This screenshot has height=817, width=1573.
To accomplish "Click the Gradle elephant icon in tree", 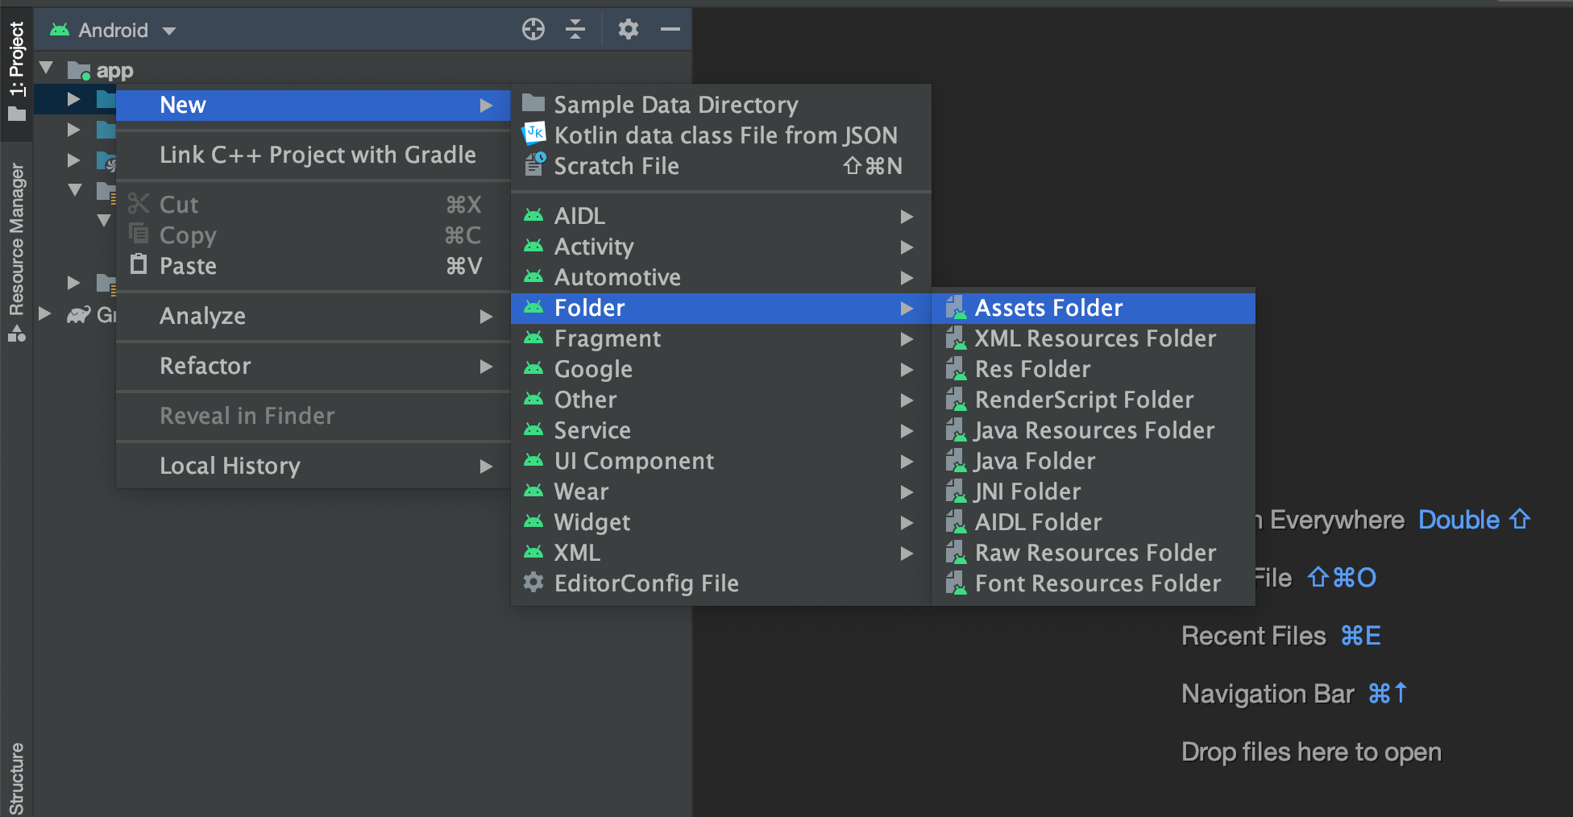I will tap(79, 314).
